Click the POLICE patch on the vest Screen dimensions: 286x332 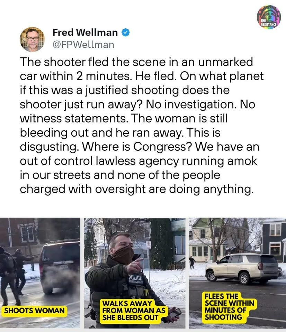pyautogui.click(x=136, y=279)
